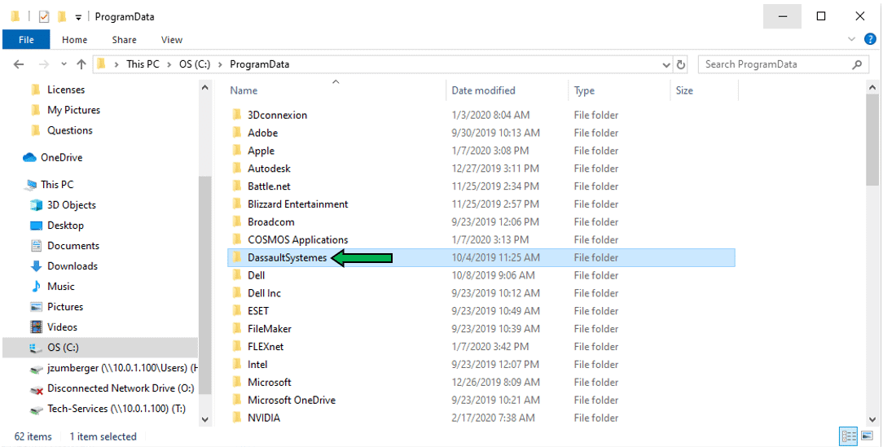Open Quick Access Toolbar customize dropdown
The height and width of the screenshot is (447, 883).
(79, 17)
